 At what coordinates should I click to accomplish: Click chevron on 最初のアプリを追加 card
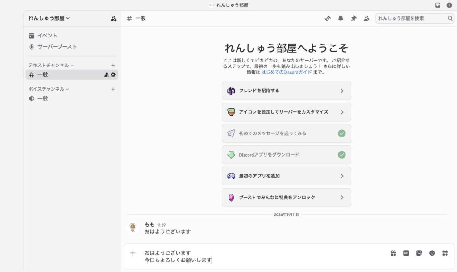click(x=342, y=176)
